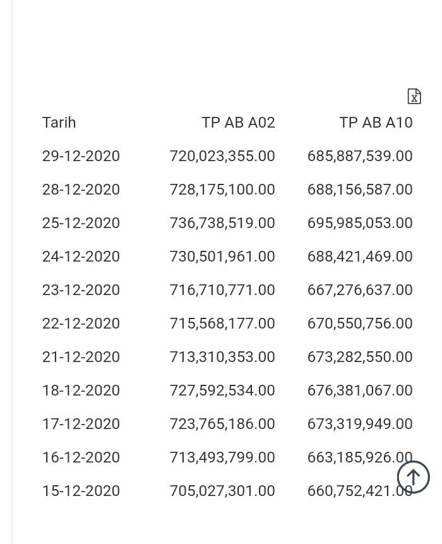The width and height of the screenshot is (442, 544).
Task: Select the 28-12-2020 date cell
Action: [81, 190]
